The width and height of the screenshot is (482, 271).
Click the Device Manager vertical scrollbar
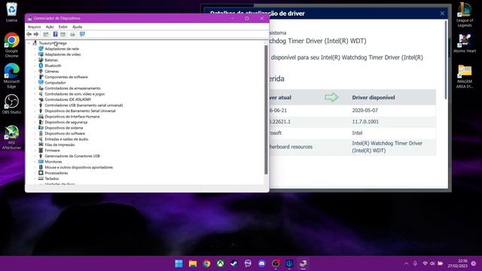tap(266, 110)
